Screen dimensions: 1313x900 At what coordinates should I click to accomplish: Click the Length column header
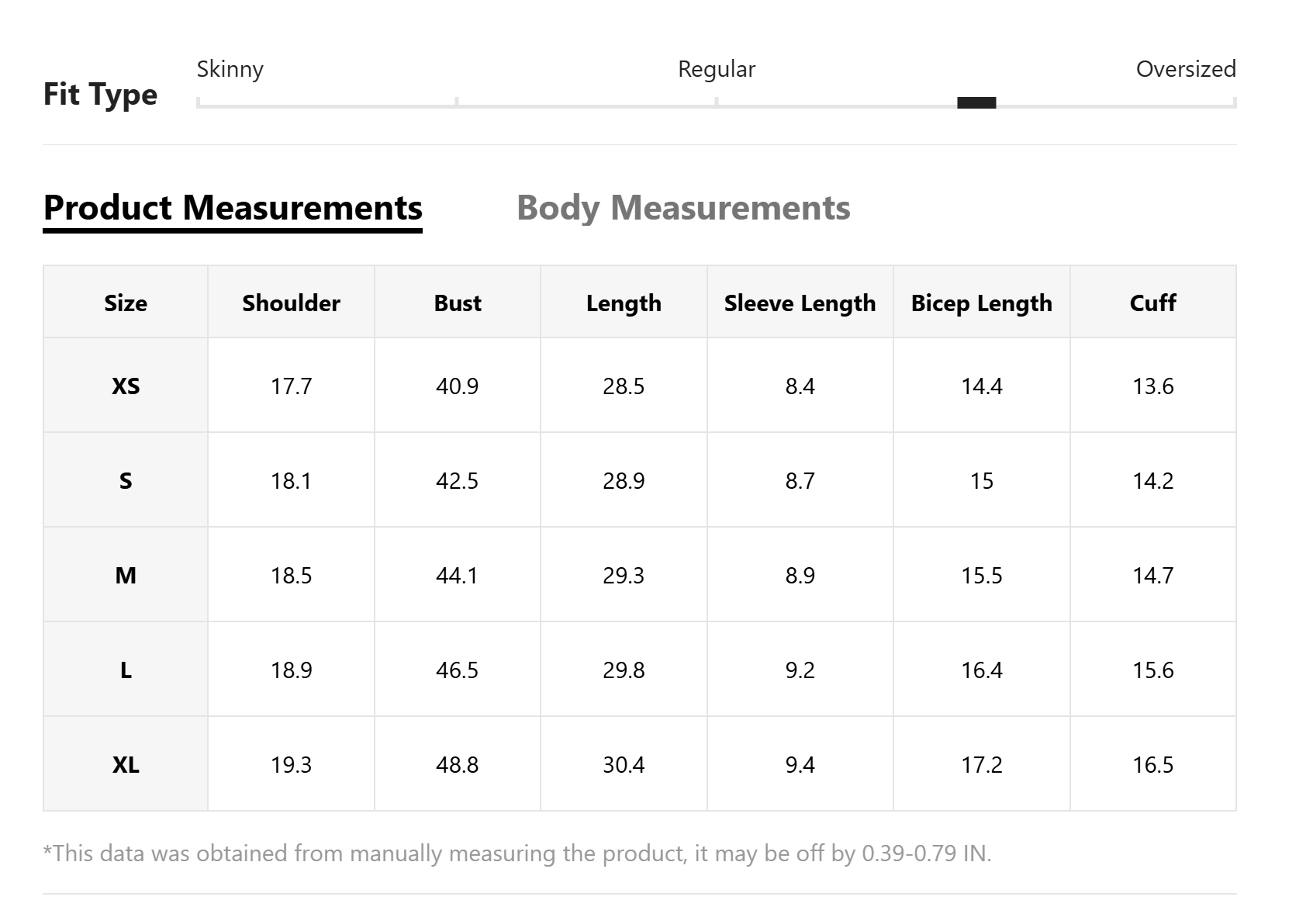624,303
